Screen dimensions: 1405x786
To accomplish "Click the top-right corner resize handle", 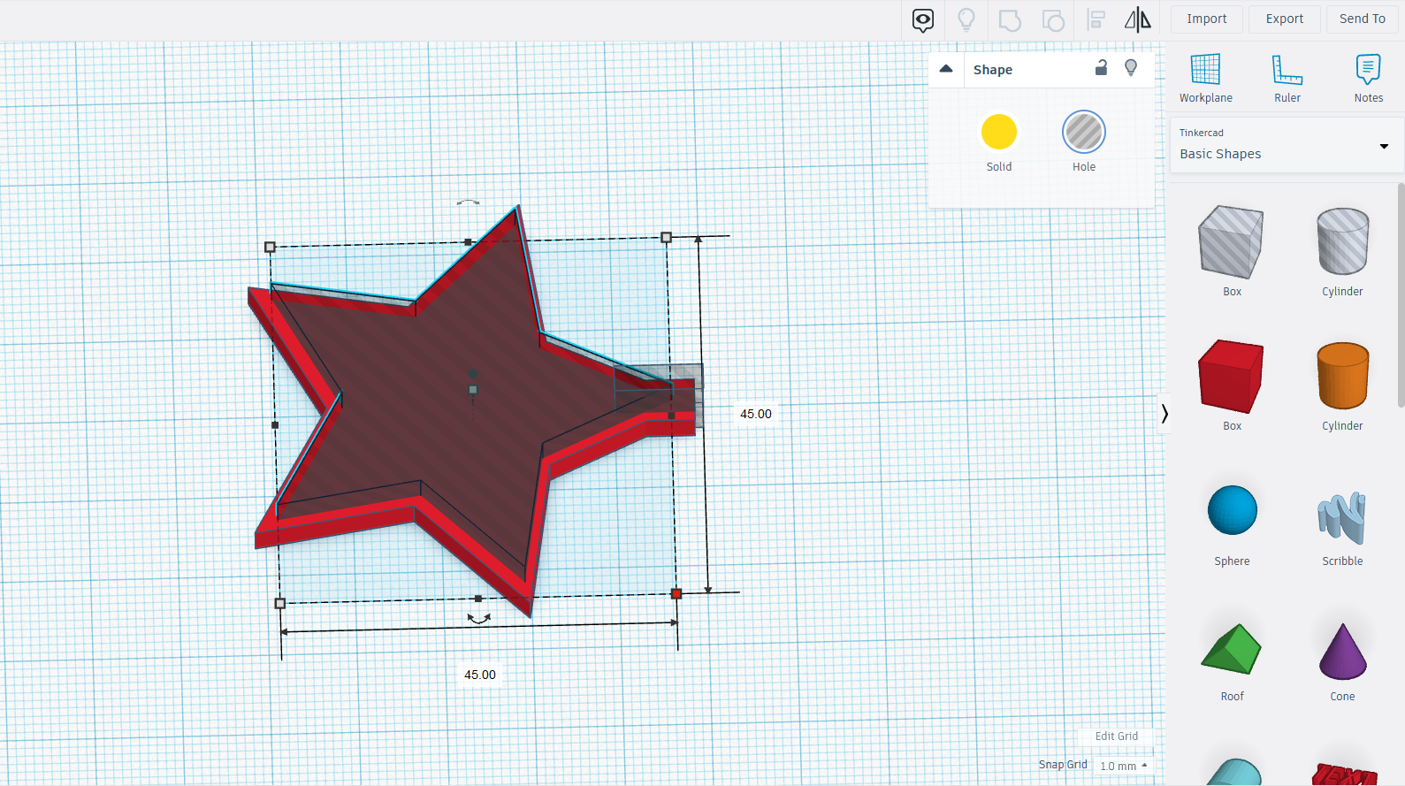I will (x=666, y=237).
